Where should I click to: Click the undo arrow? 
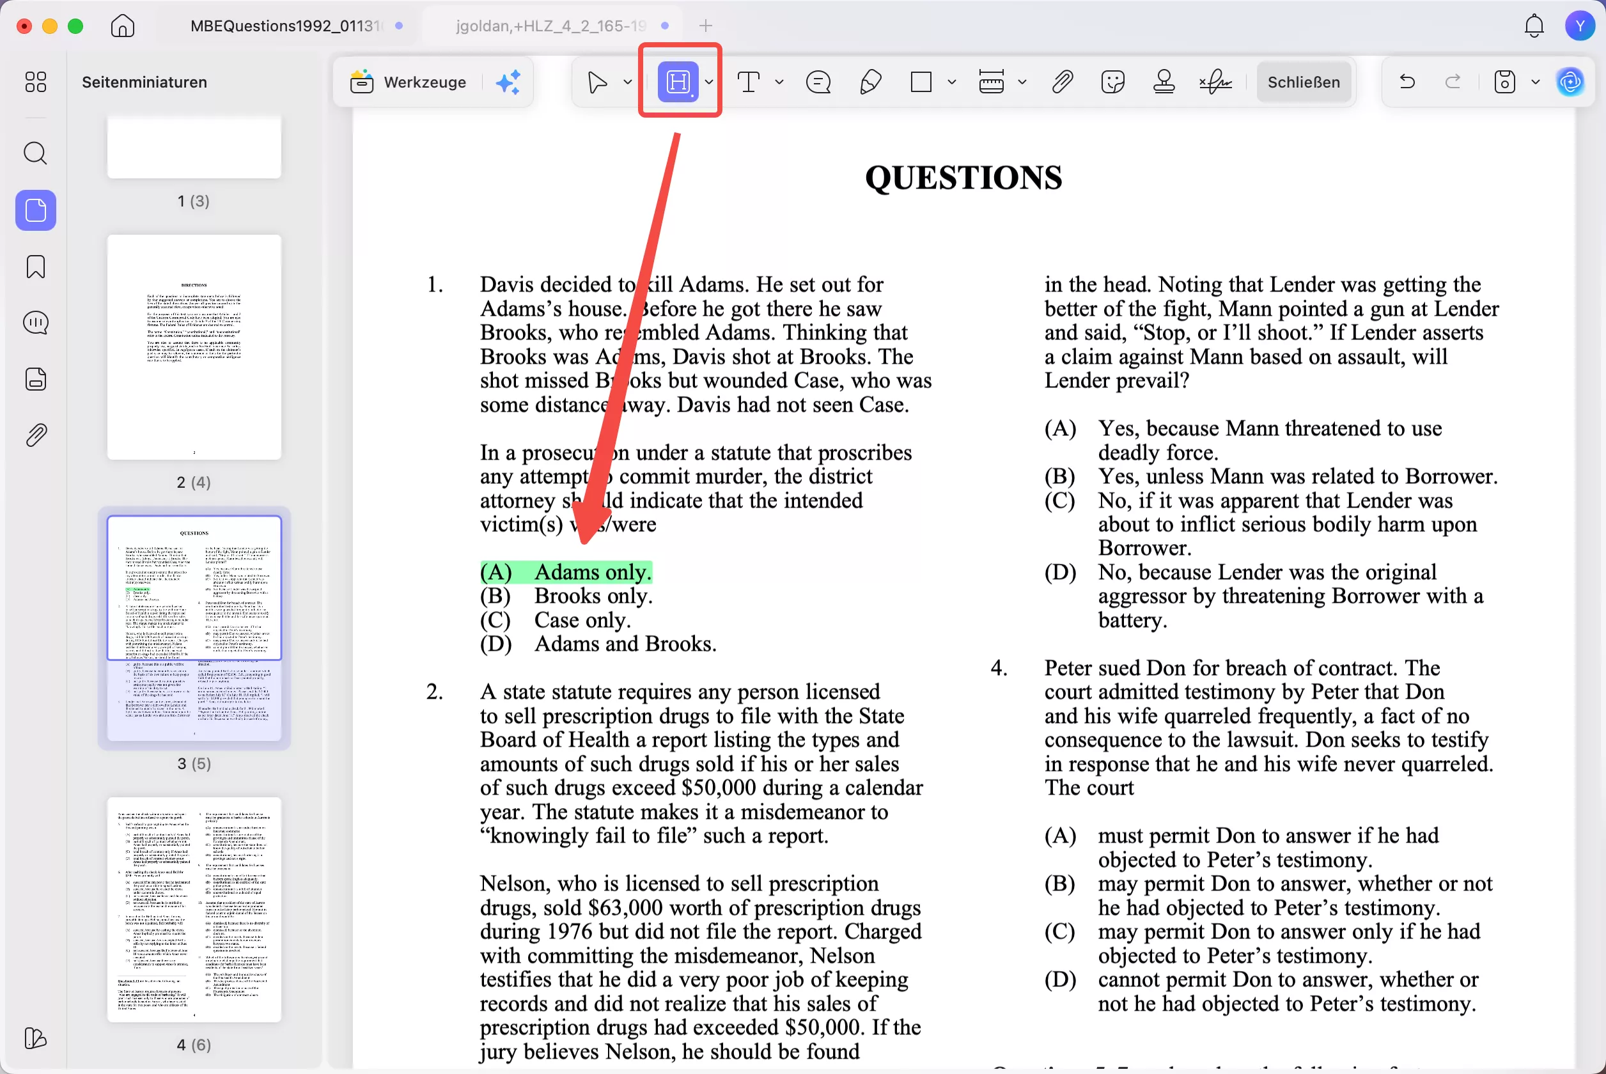point(1407,82)
